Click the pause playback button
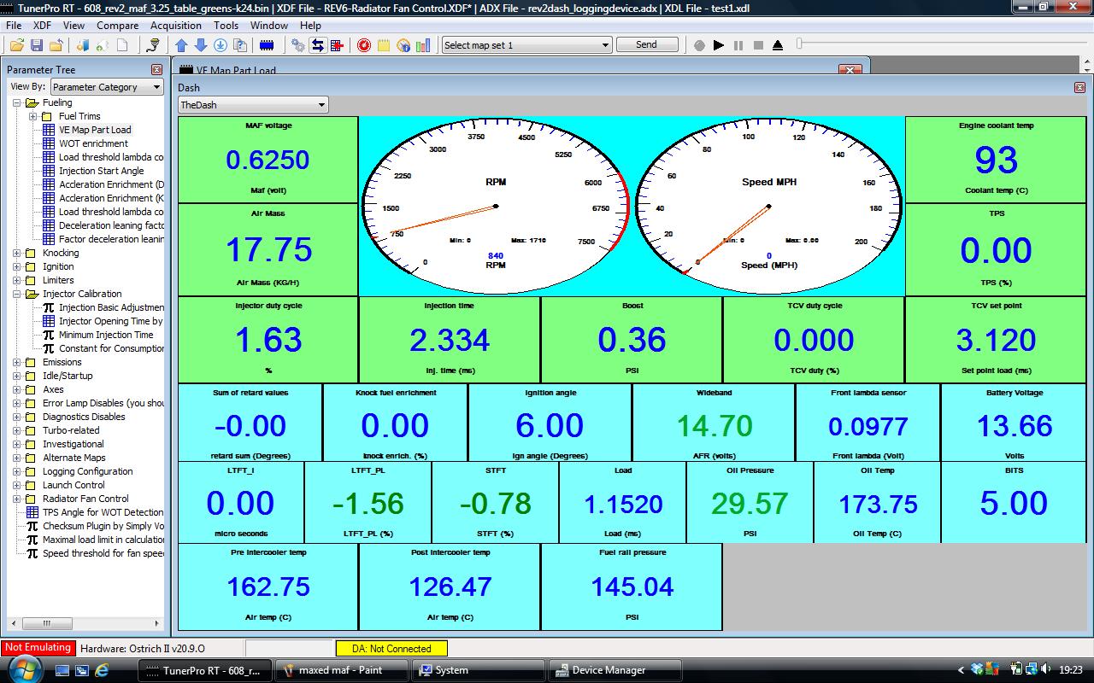The image size is (1094, 683). [x=738, y=45]
